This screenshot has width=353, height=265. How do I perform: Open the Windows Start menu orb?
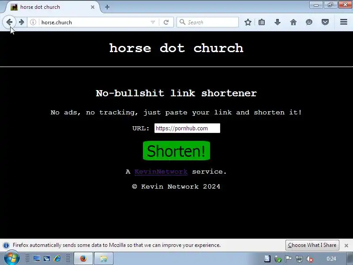tap(11, 259)
